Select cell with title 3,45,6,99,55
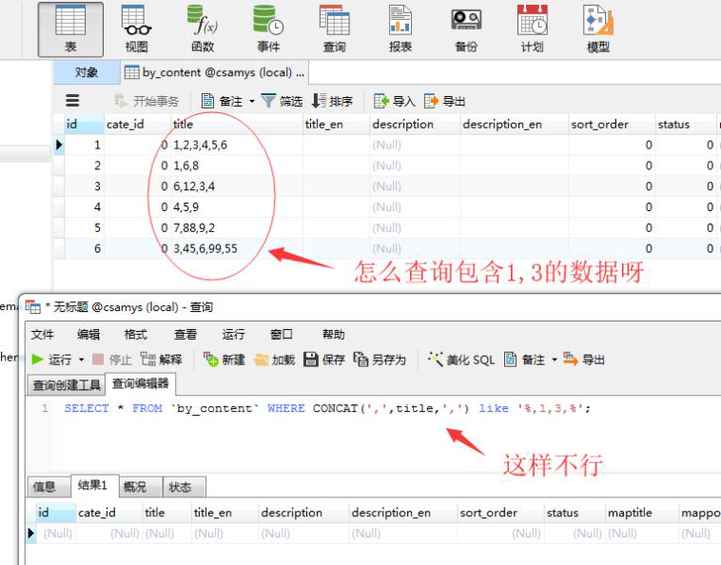This screenshot has width=721, height=565. (x=237, y=248)
